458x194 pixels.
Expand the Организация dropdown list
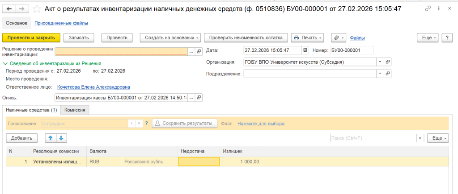380,62
